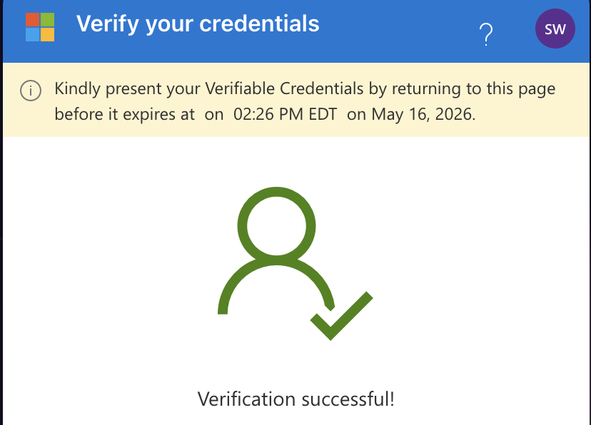Click the "Verification successful!" message

pyautogui.click(x=295, y=398)
